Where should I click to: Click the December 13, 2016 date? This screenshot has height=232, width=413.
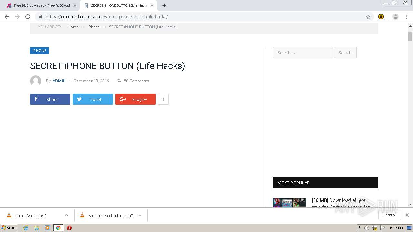coord(91,81)
